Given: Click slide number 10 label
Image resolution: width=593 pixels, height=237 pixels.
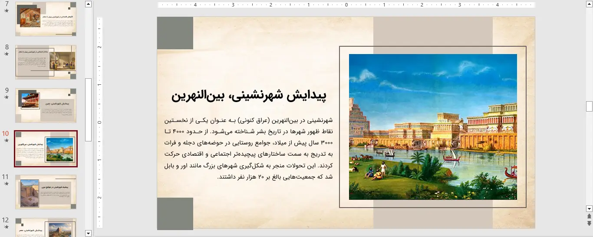Looking at the screenshot, I should (x=5, y=134).
